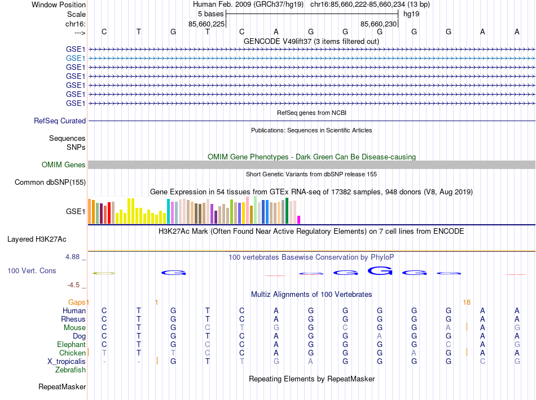Viewport: 536px width, 400px height.
Task: Click the OMIM Genes label
Action: [64, 165]
